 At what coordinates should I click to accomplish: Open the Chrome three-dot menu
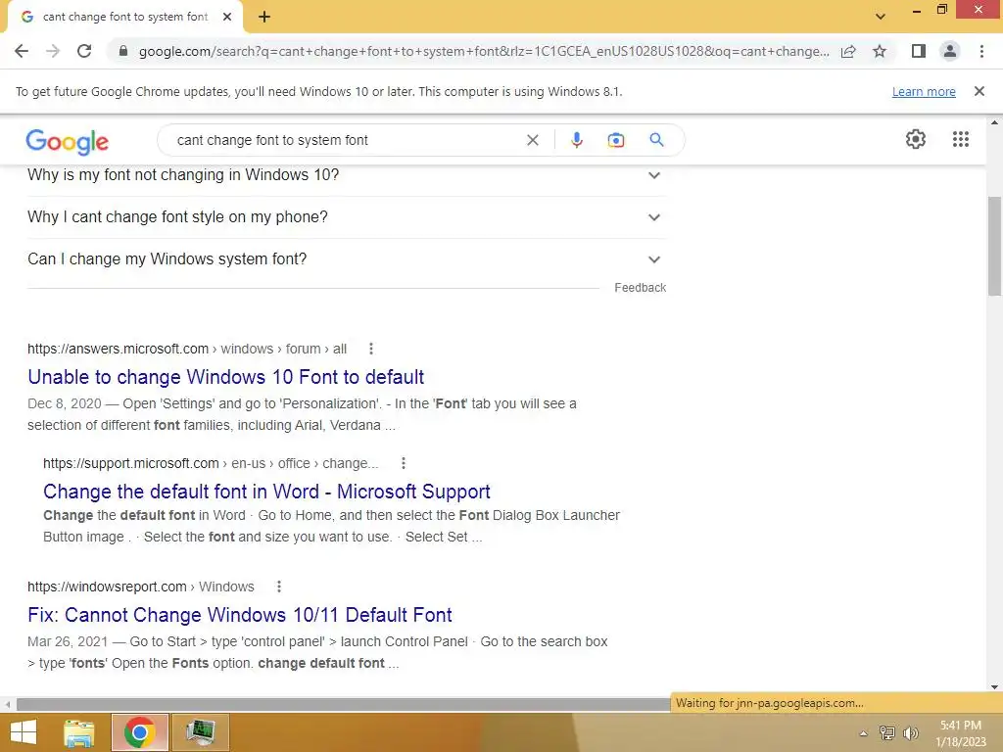pos(981,51)
